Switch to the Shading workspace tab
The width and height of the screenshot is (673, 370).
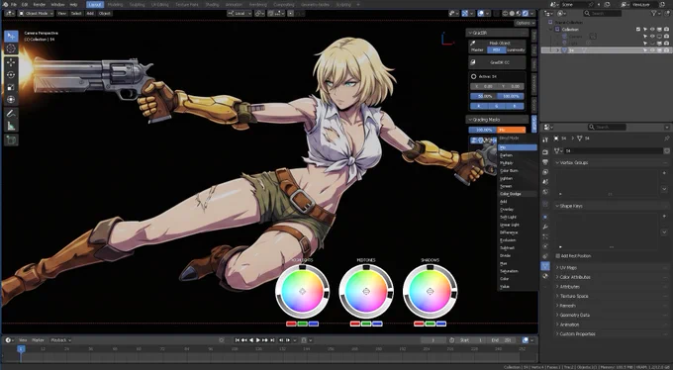click(x=212, y=4)
